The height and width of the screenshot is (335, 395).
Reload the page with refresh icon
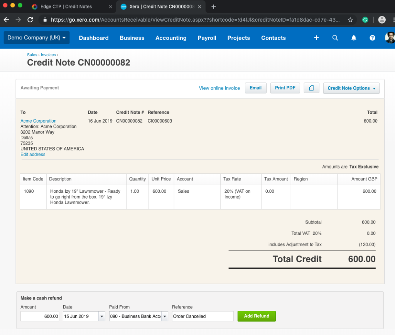tap(30, 20)
